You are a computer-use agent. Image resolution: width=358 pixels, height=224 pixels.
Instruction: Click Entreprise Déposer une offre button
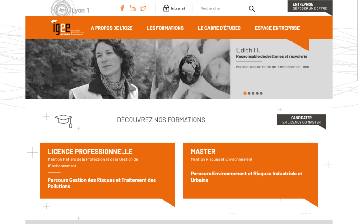[309, 6]
